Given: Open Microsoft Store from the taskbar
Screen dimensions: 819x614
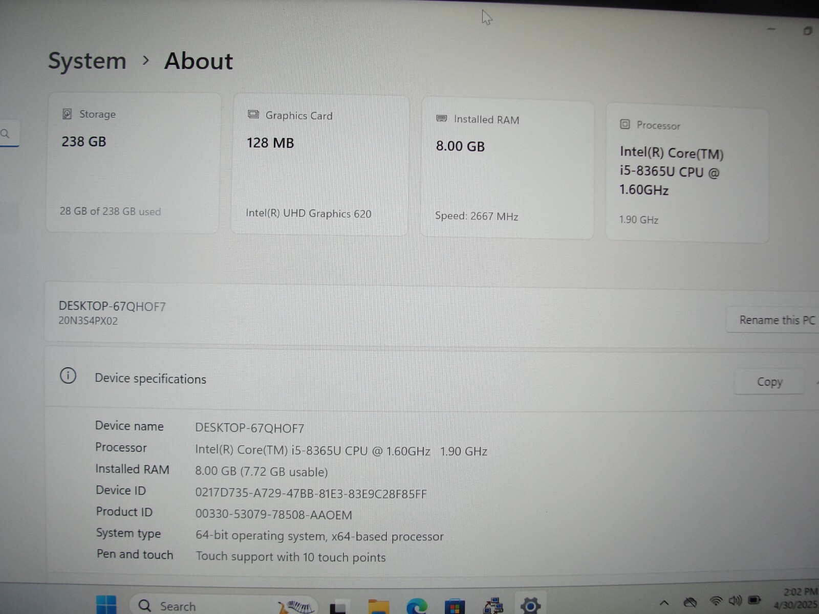Looking at the screenshot, I should coord(455,606).
